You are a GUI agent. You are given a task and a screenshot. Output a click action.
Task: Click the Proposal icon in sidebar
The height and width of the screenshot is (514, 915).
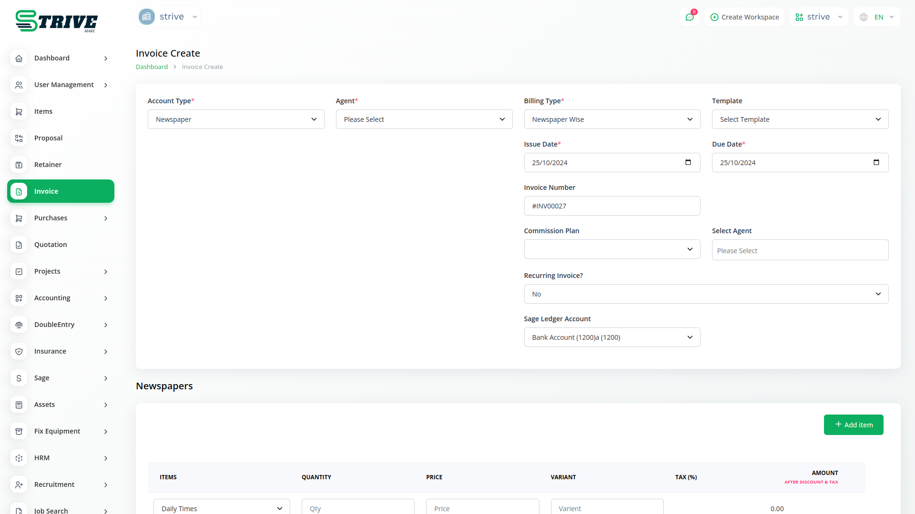click(19, 138)
